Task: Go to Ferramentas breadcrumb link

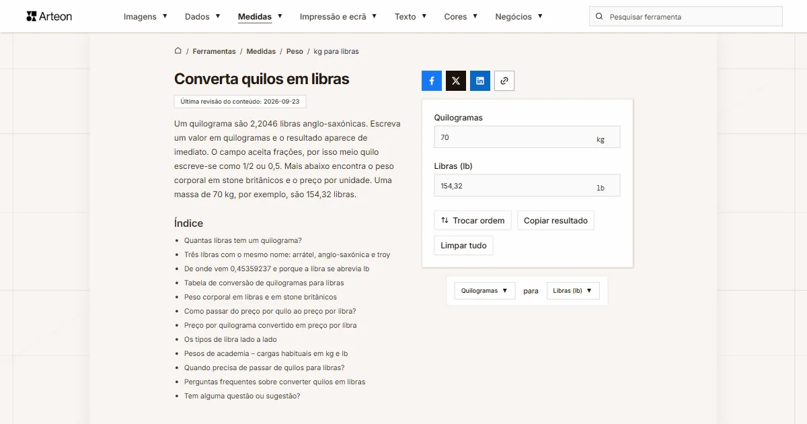Action: pyautogui.click(x=214, y=51)
